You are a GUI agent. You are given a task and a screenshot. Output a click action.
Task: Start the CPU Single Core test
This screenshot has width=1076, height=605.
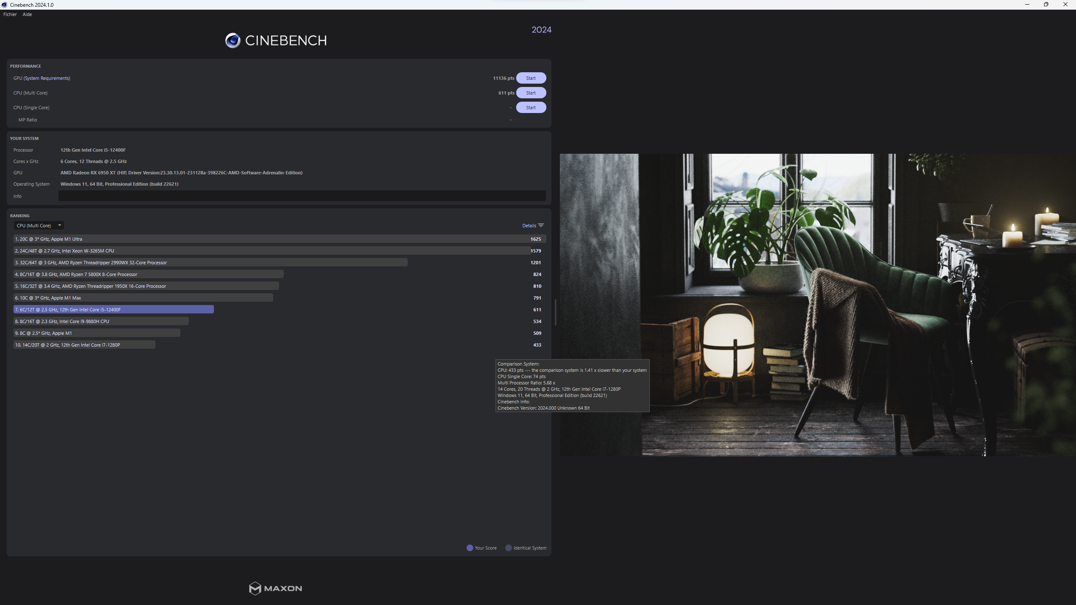pyautogui.click(x=531, y=108)
